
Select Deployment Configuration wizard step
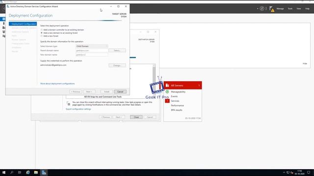pyautogui.click(x=23, y=24)
